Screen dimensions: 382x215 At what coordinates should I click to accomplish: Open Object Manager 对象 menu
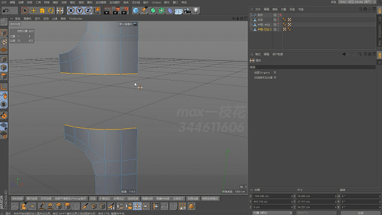(x=284, y=10)
